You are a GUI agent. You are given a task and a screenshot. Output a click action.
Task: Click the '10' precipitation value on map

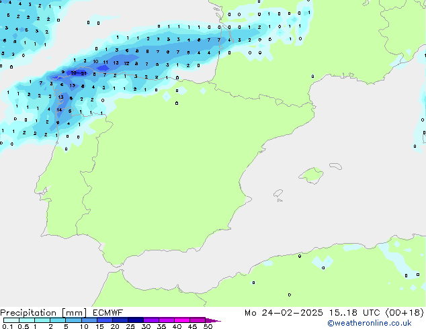(95, 62)
